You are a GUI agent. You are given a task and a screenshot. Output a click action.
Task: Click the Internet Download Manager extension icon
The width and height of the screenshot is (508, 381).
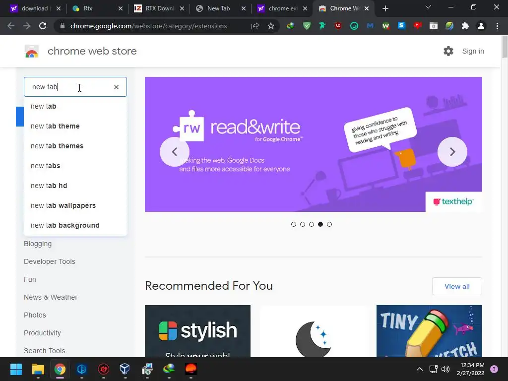291,26
